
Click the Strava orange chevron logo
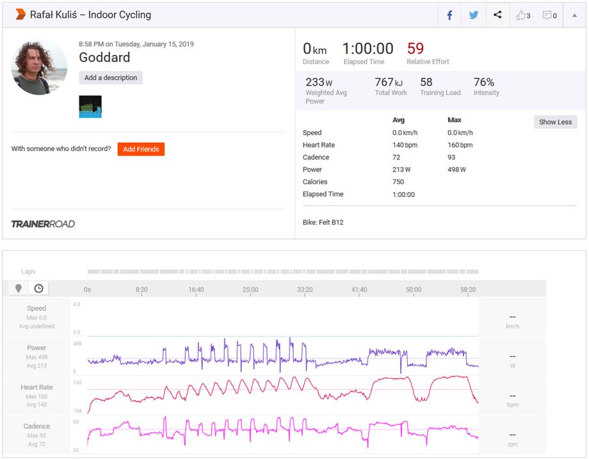coord(20,15)
